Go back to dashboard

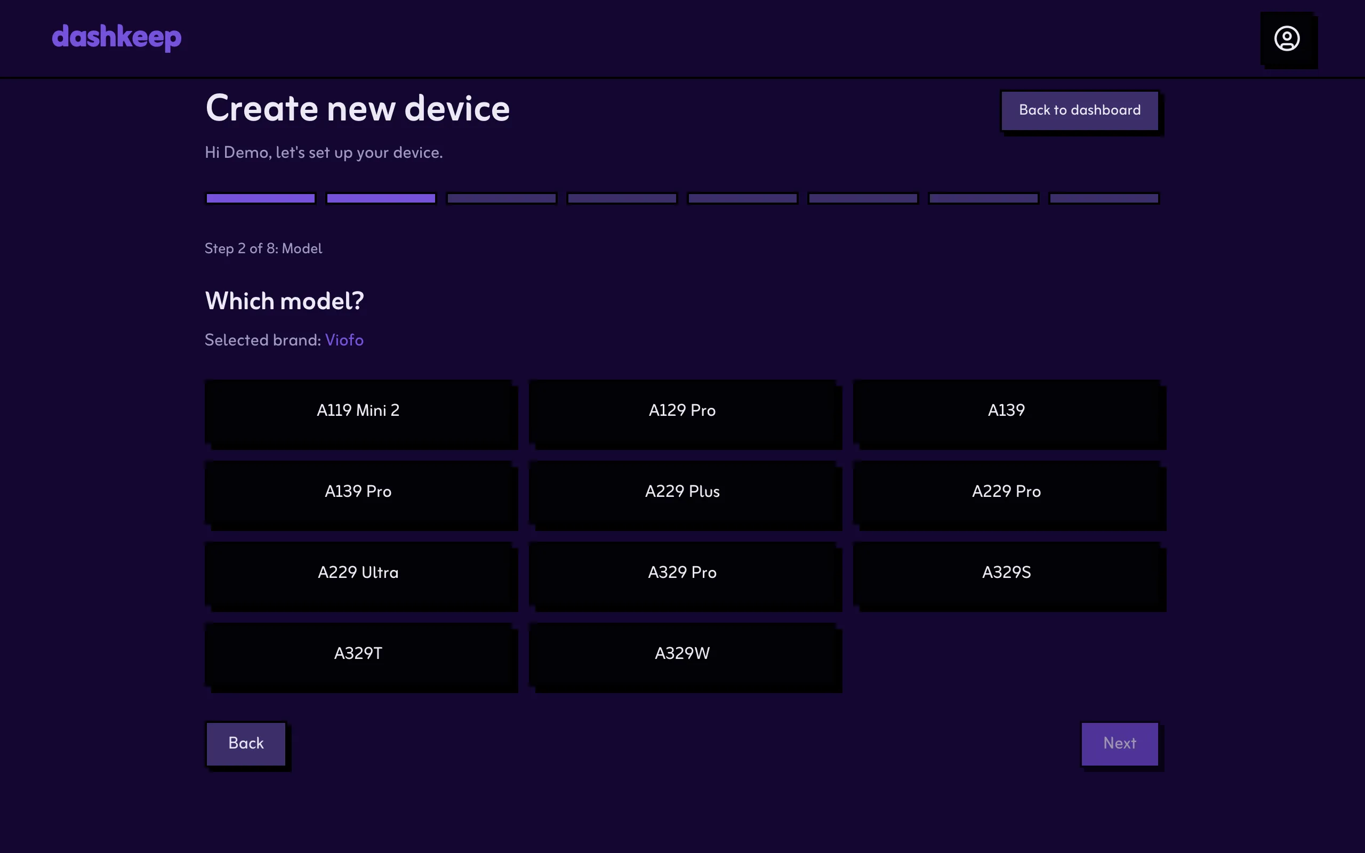point(1080,110)
